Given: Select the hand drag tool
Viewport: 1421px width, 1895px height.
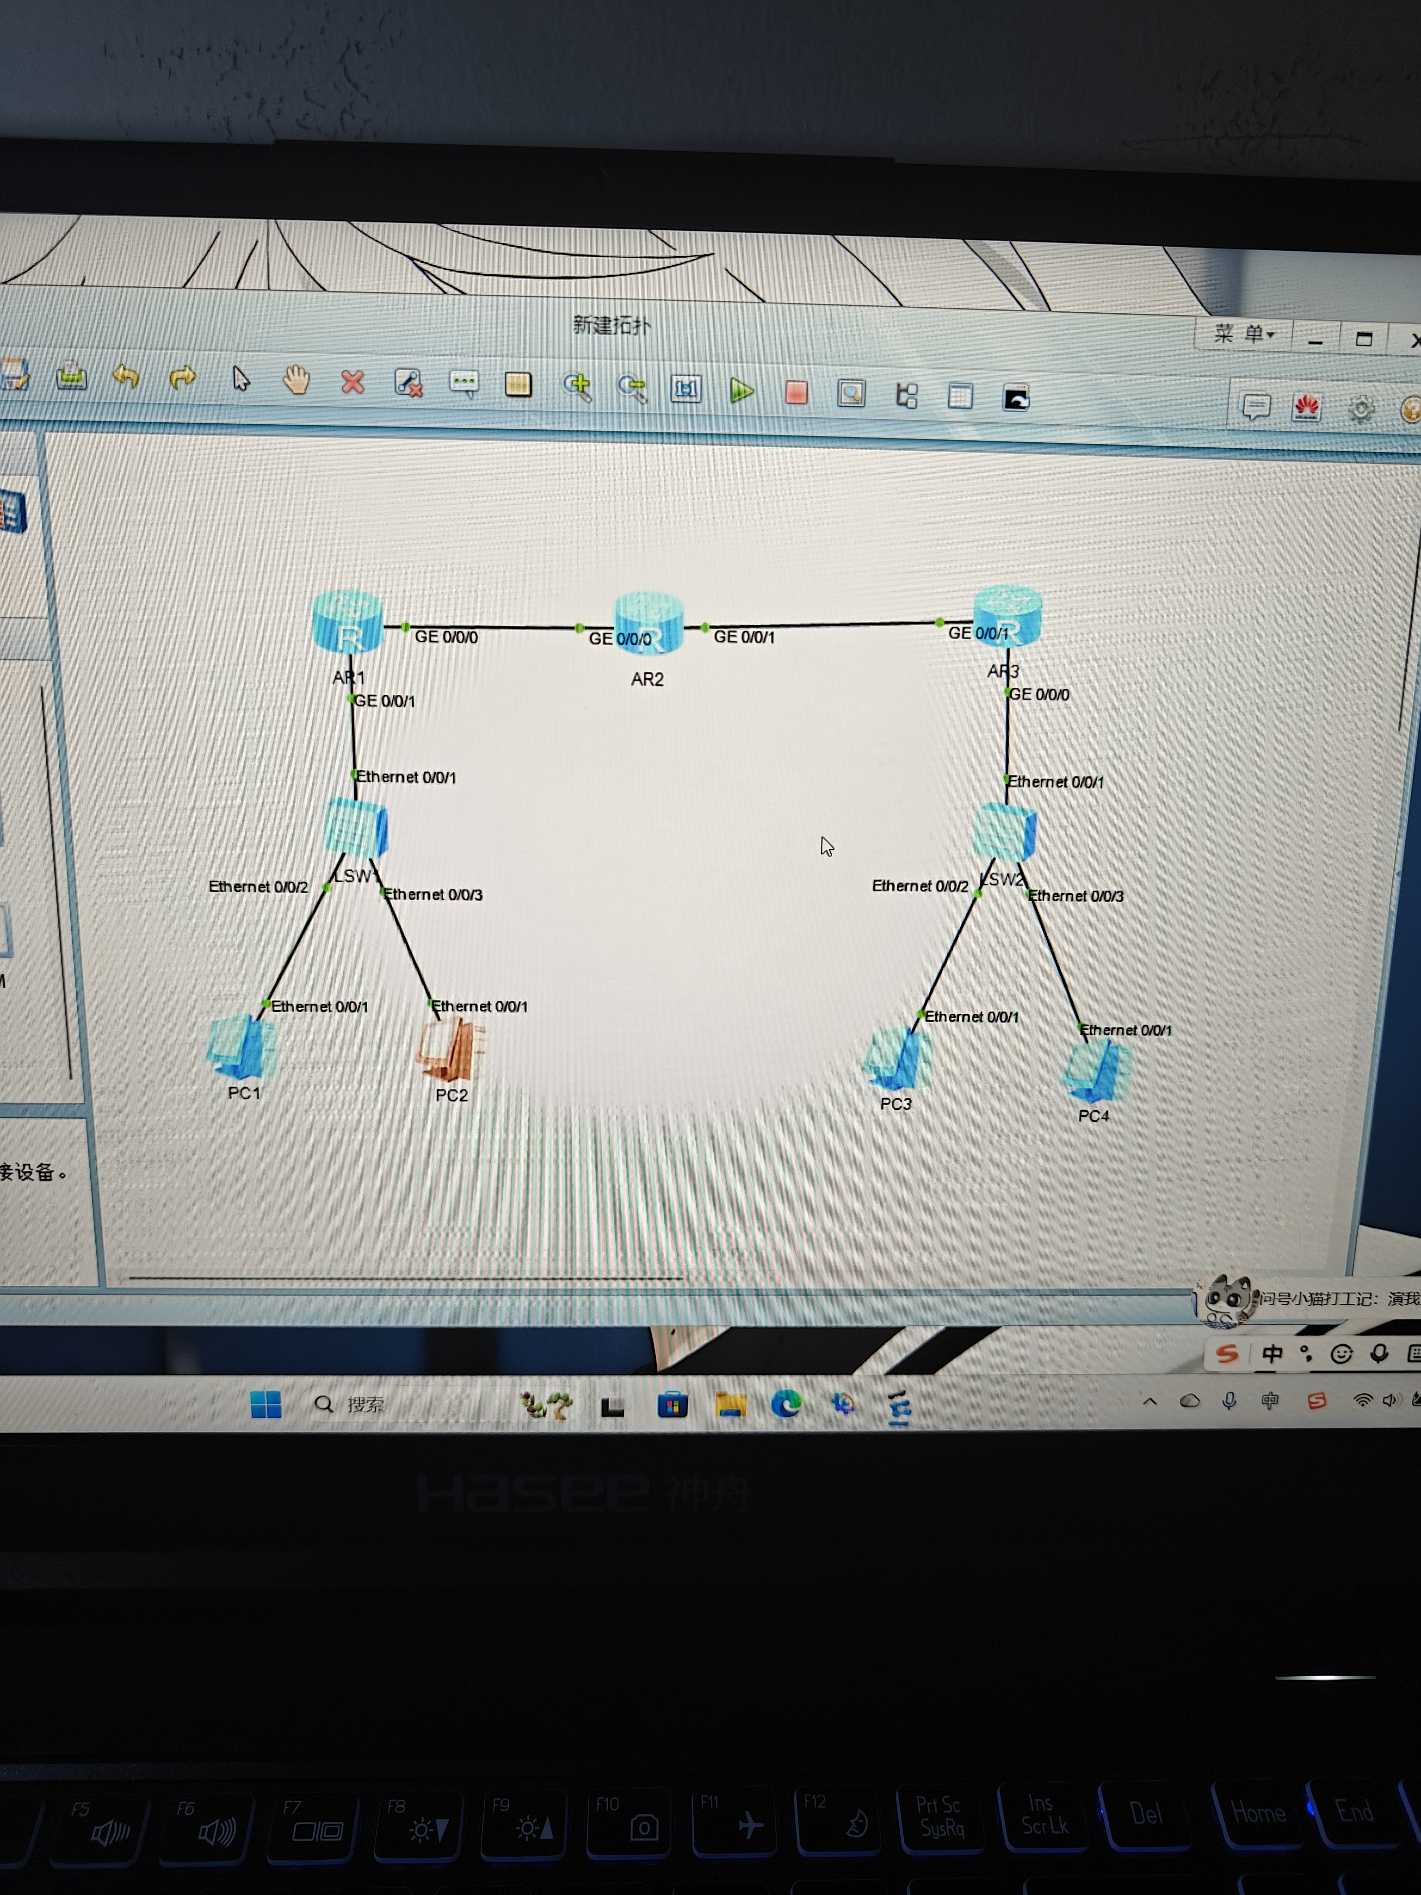Looking at the screenshot, I should click(x=296, y=379).
